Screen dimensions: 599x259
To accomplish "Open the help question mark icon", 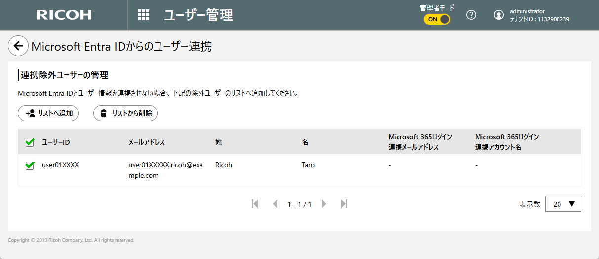I will coord(471,15).
